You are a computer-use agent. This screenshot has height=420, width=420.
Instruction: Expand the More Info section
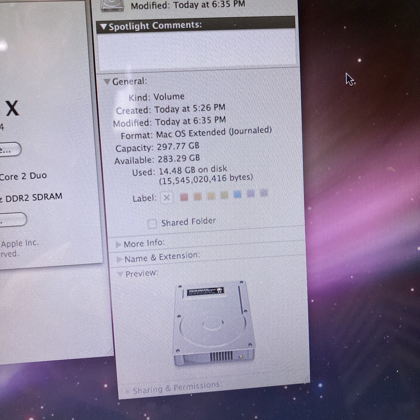118,245
